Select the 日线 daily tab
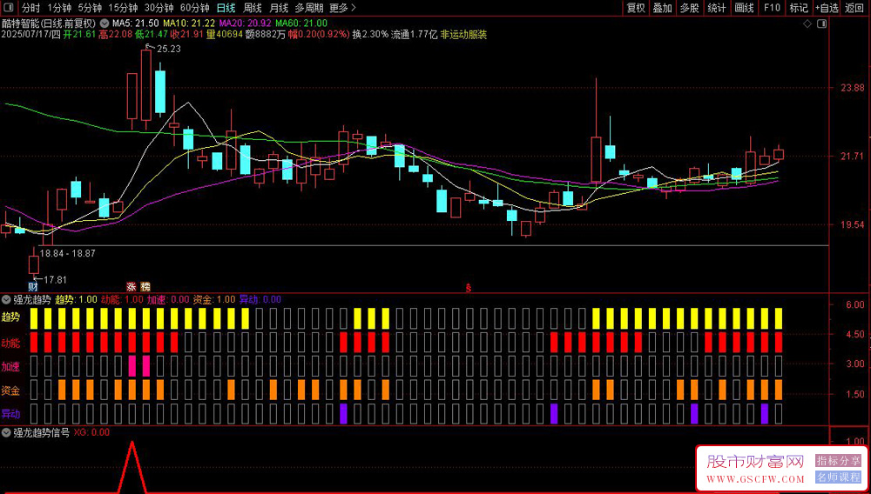The height and width of the screenshot is (494, 871). point(226,8)
